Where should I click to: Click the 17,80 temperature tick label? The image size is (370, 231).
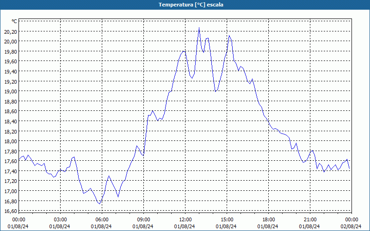(11, 151)
